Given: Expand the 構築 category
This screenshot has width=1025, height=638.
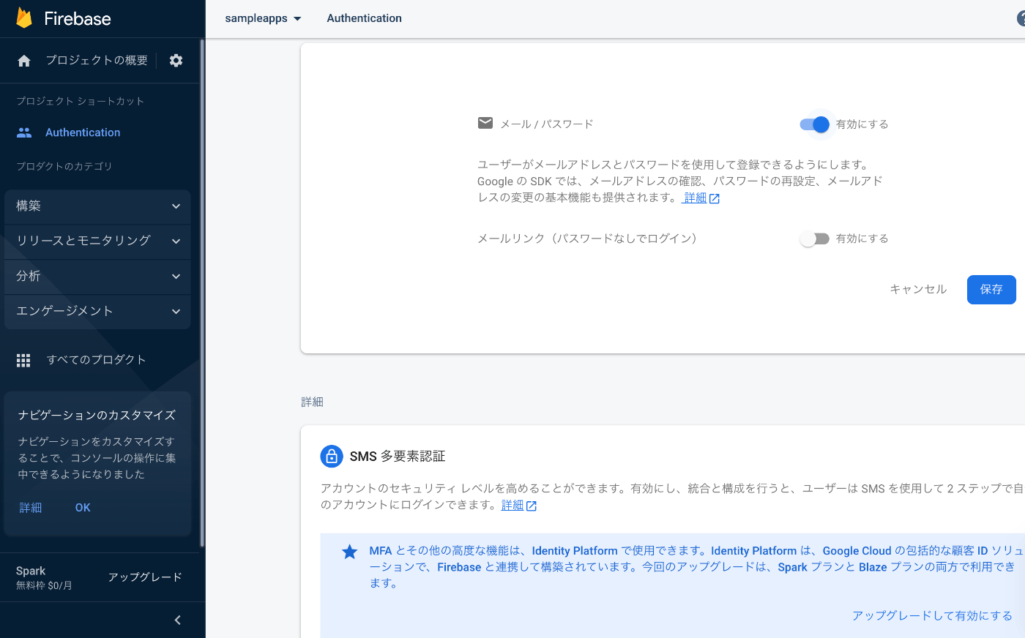Looking at the screenshot, I should (97, 206).
